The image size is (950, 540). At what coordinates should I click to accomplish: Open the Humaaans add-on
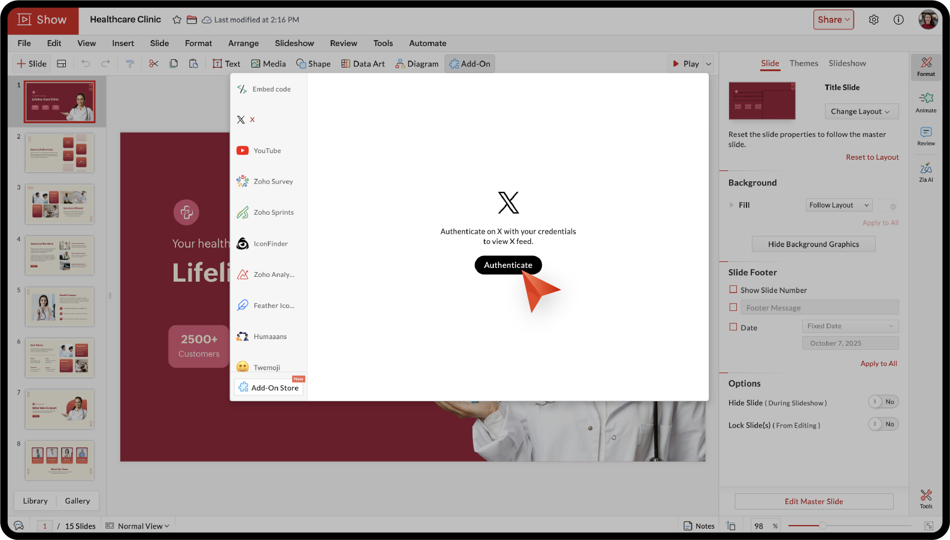pos(262,337)
